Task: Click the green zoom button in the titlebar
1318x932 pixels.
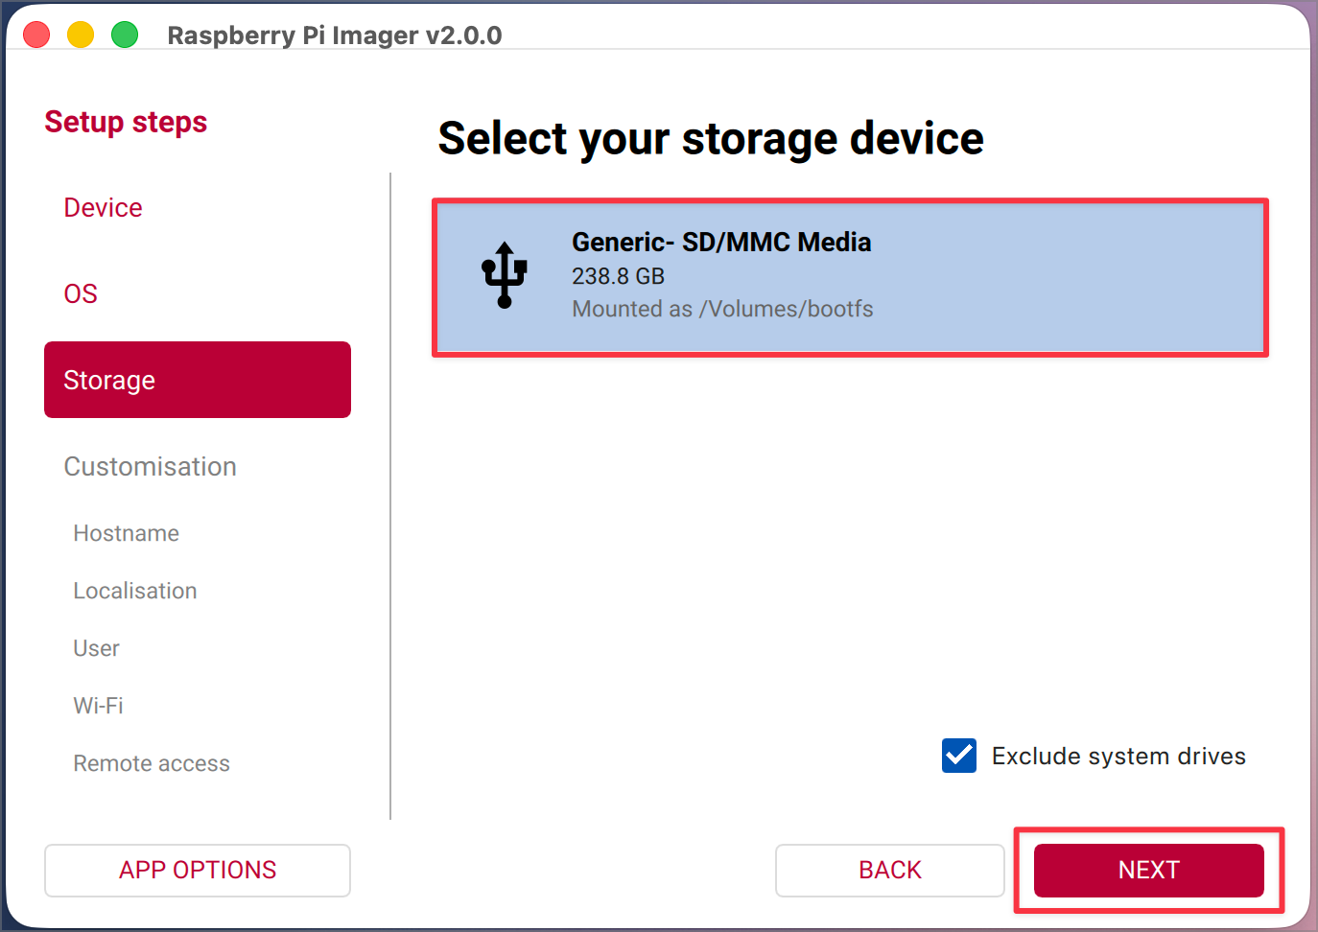Action: point(125,35)
